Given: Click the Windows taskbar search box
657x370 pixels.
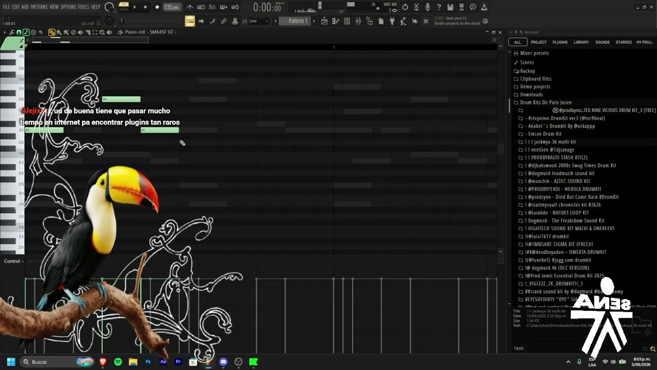Looking at the screenshot, I should (58, 362).
